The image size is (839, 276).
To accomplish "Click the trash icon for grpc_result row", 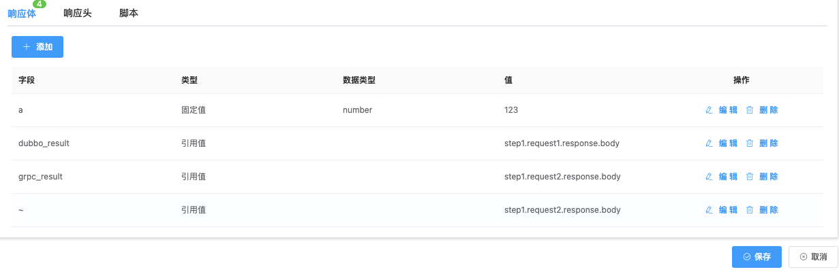I will pos(750,177).
